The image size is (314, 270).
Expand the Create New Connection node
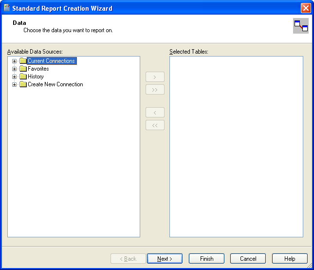tap(15, 85)
